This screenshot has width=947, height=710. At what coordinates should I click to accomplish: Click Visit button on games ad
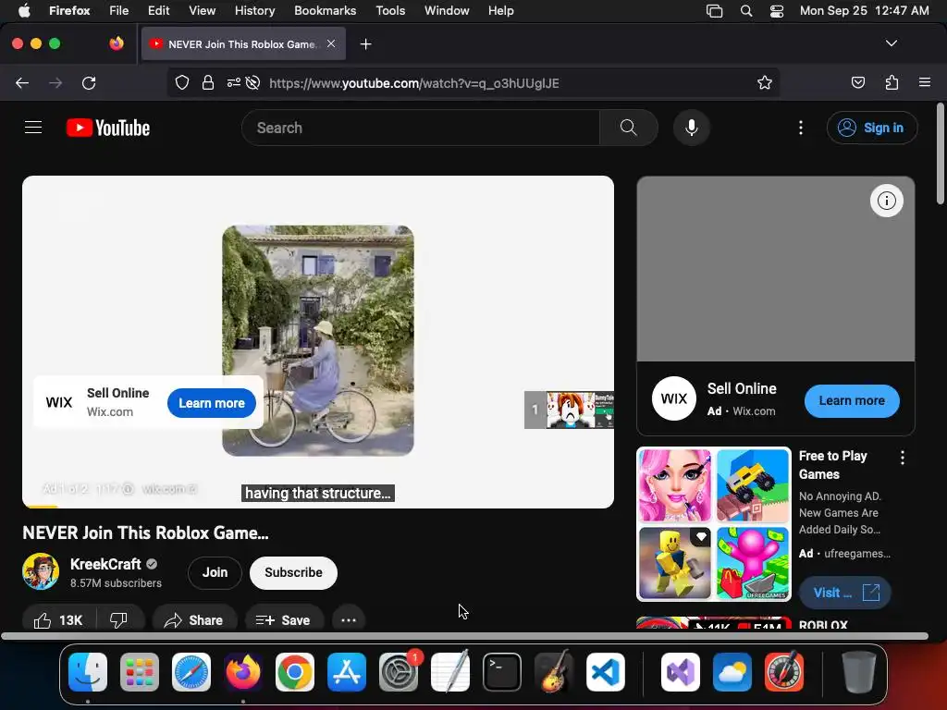point(845,593)
